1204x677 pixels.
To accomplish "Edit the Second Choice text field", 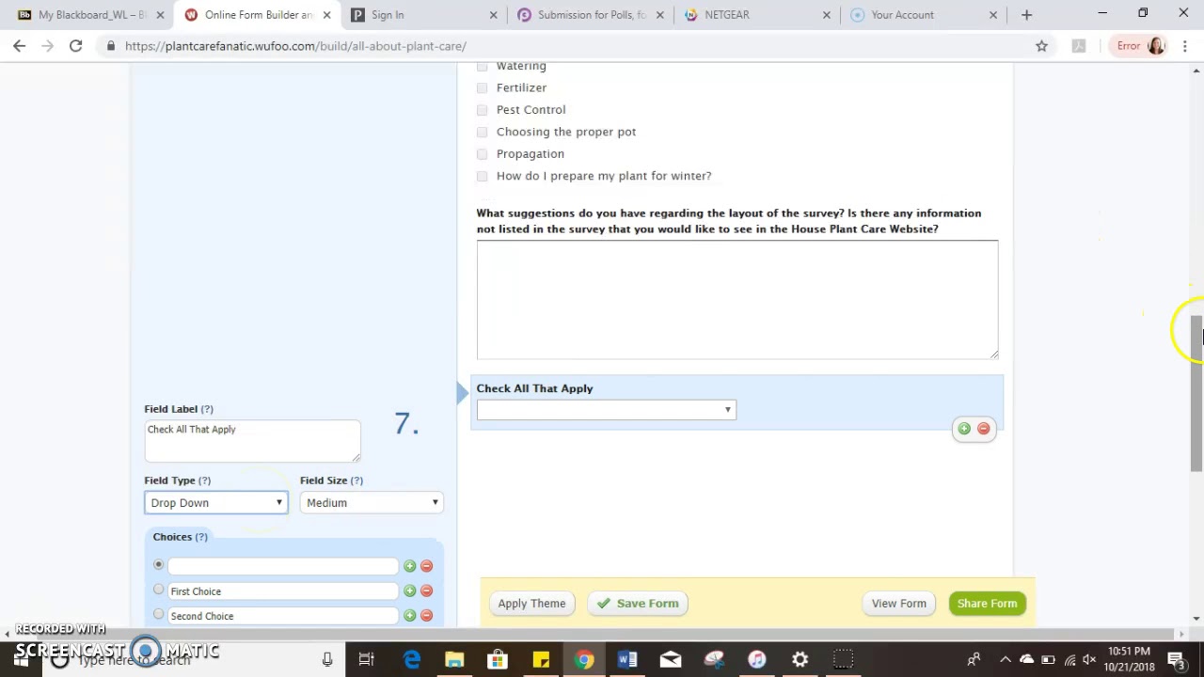I will (x=283, y=616).
